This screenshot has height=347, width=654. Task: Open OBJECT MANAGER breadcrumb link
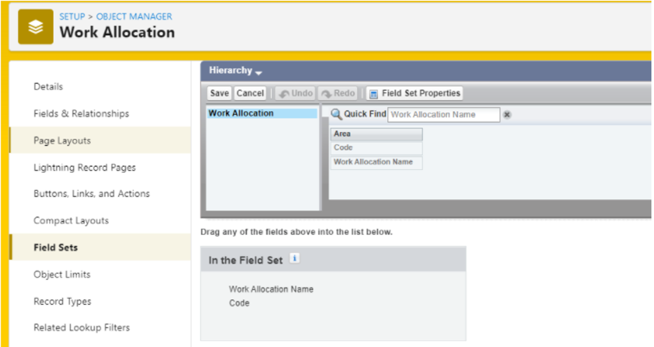[134, 16]
